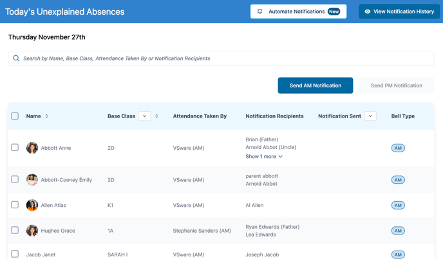Open View Notification History

pyautogui.click(x=399, y=12)
